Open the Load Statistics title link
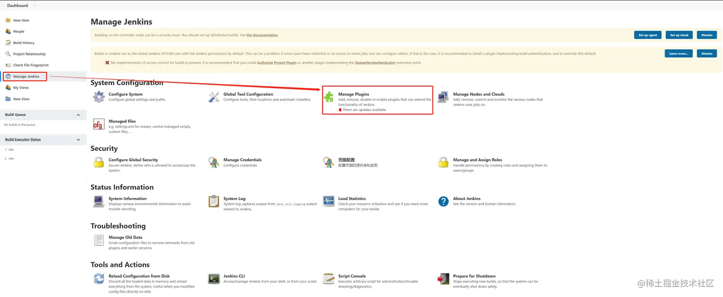723x297 pixels. pyautogui.click(x=352, y=198)
